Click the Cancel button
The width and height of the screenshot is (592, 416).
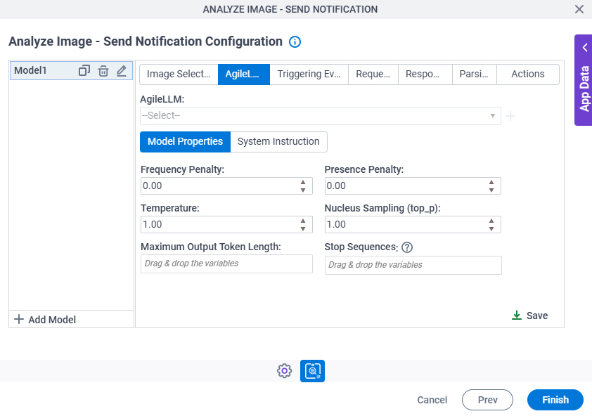click(x=432, y=400)
